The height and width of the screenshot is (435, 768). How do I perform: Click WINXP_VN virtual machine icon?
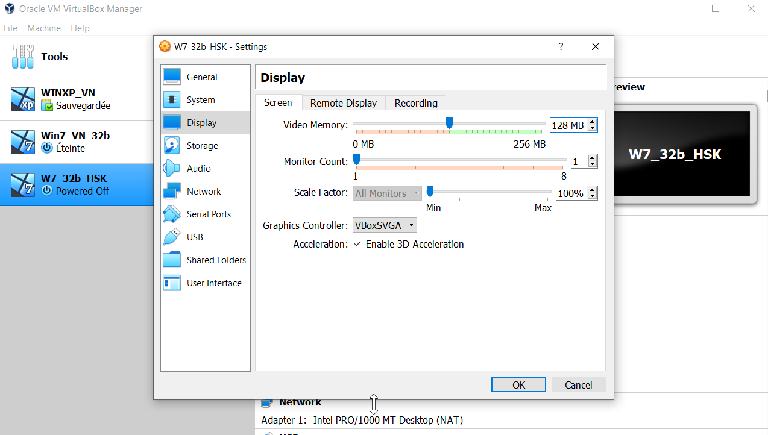coord(23,99)
